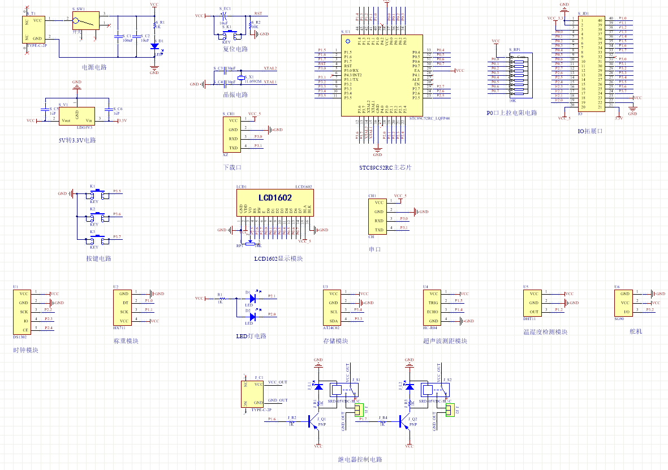This screenshot has height=470, width=668.
Task: Select the U5 DHT11 sensor header
Action: [532, 303]
